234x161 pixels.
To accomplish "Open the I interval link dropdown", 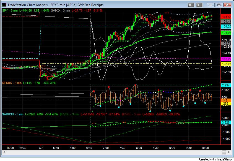I will 199,5.
